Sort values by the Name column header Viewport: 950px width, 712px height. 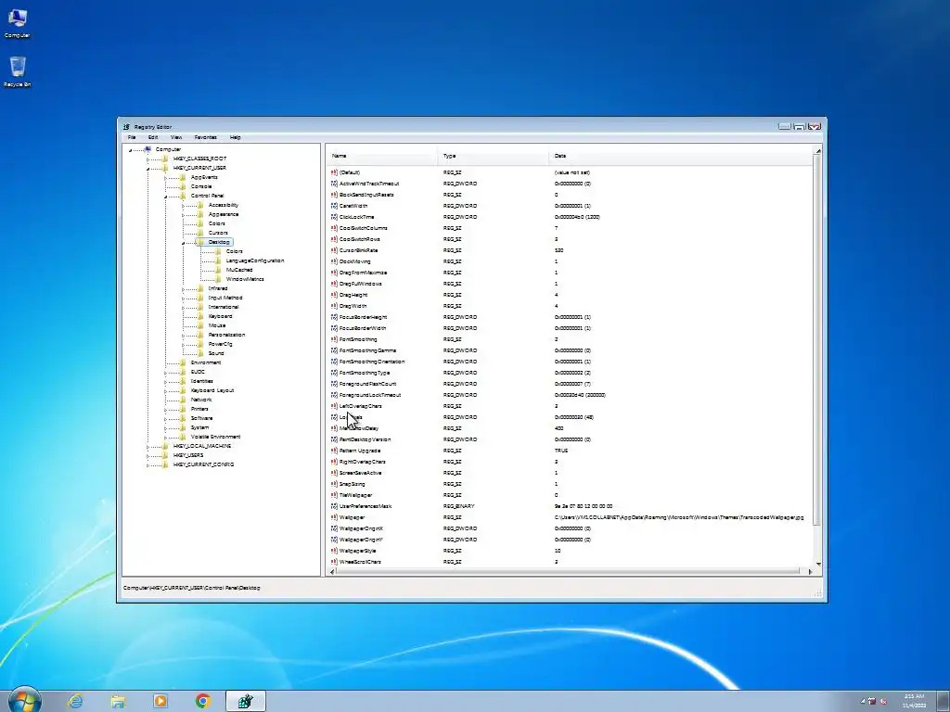(381, 156)
